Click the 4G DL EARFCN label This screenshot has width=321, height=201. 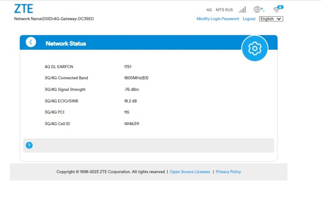point(59,67)
